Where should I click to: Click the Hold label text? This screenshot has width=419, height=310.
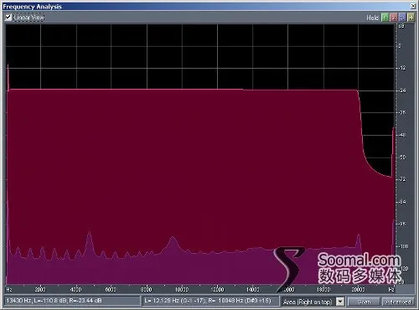pos(372,18)
